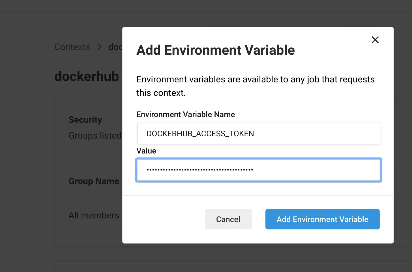Select the Group Name column header
This screenshot has height=272, width=412.
coord(94,181)
